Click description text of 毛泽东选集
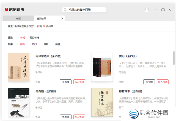Viewport: 176px width, 121px height. (60, 65)
